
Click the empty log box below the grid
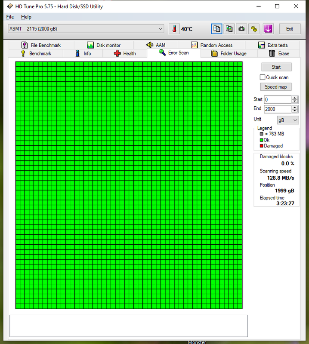129,326
